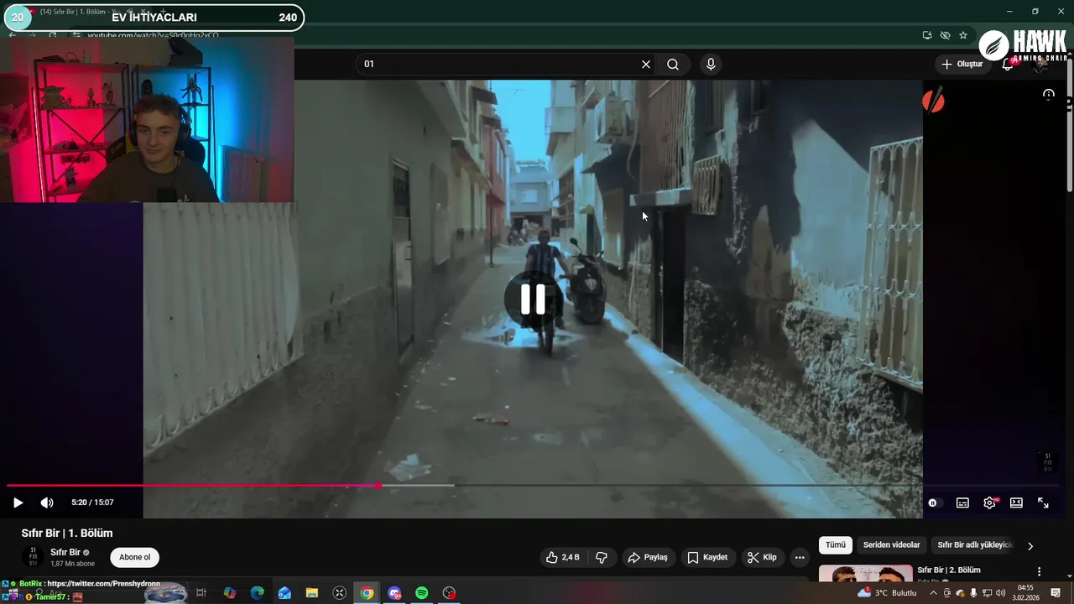Clear the search box with the X icon
This screenshot has width=1074, height=604.
coord(646,65)
